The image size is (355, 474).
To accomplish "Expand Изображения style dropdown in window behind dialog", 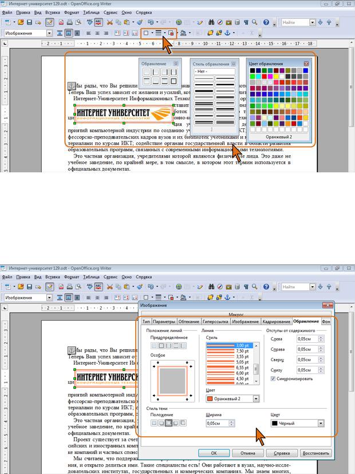I will (49, 298).
